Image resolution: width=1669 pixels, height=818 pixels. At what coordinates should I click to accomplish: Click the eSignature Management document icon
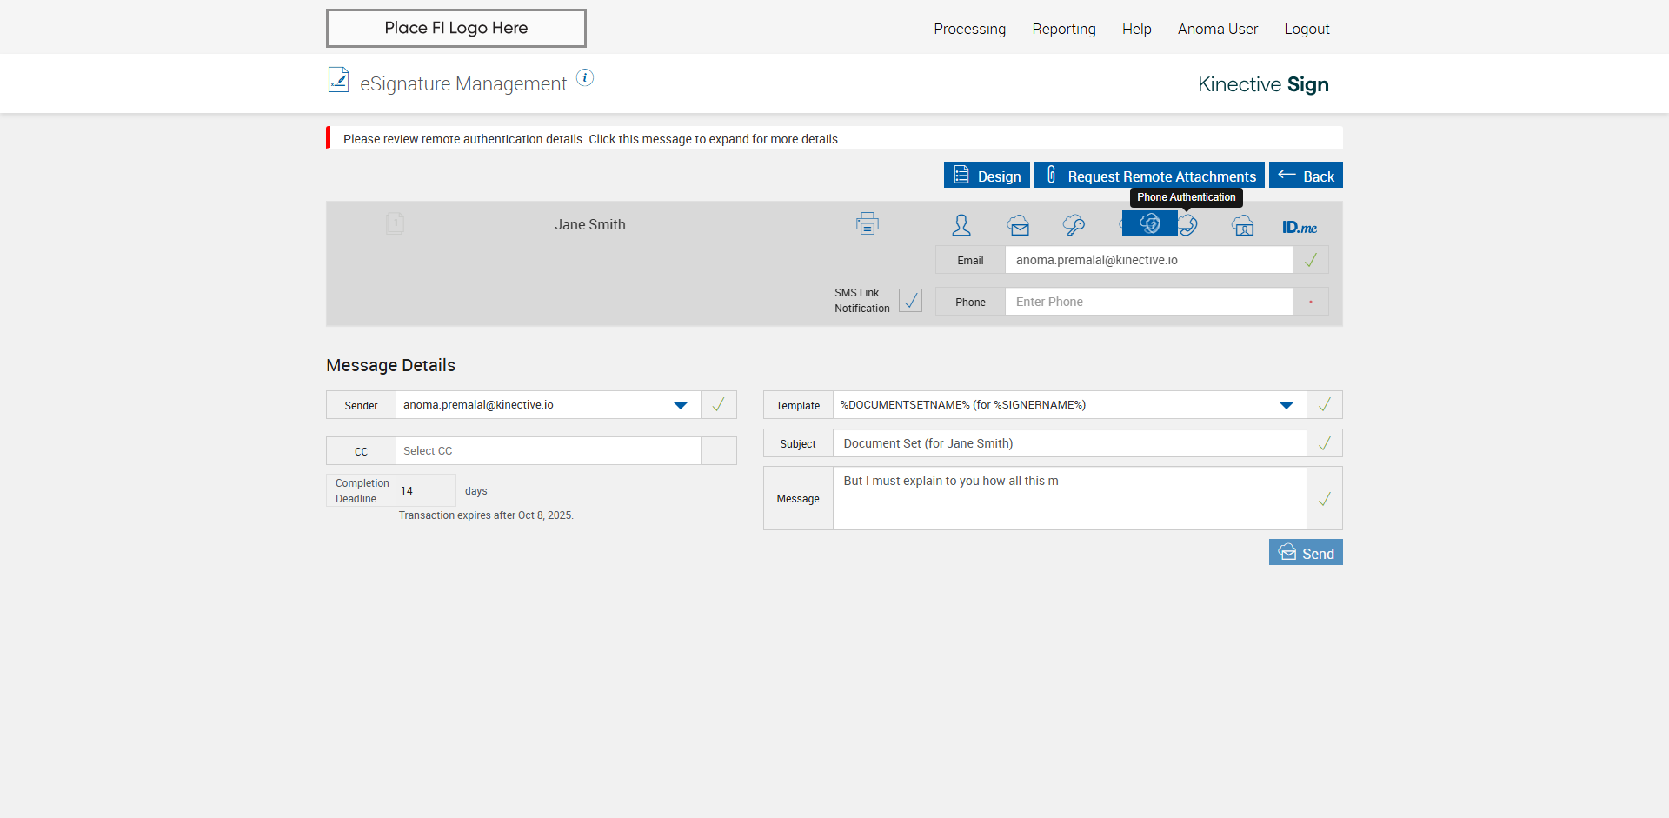point(338,80)
